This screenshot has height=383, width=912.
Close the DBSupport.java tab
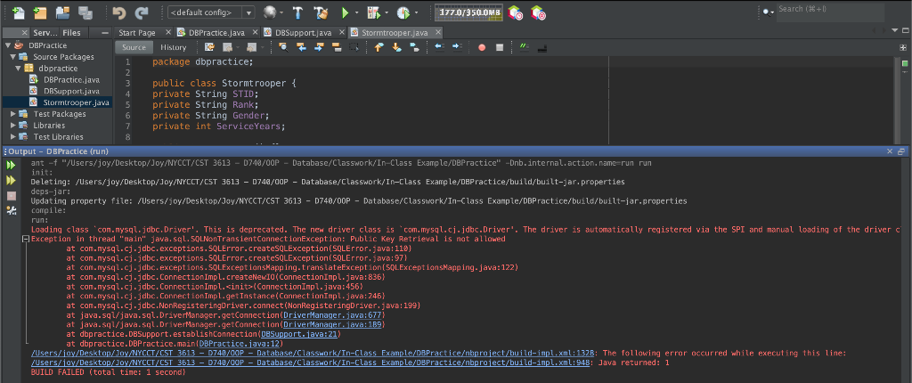click(x=341, y=33)
